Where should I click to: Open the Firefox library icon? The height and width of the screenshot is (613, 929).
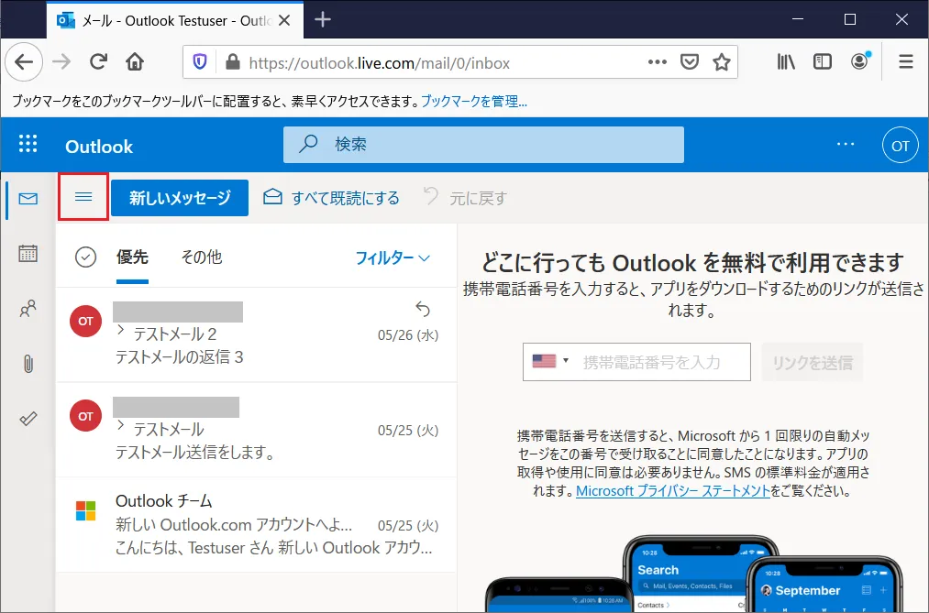(786, 62)
